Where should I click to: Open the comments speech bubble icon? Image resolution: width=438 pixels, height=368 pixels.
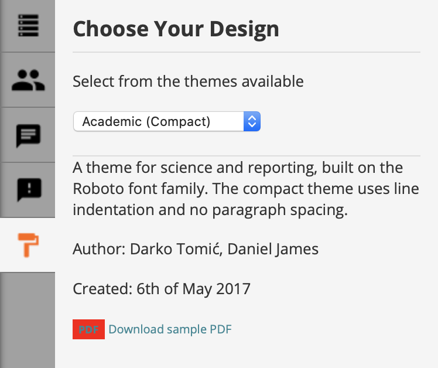coord(28,135)
